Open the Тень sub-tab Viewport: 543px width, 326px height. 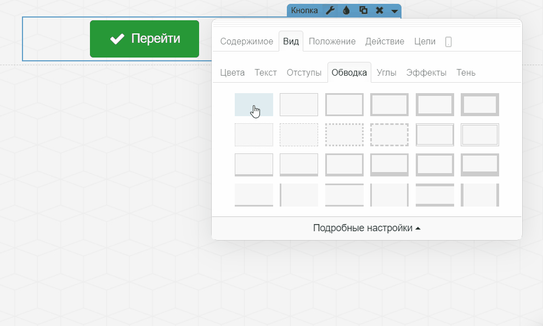[x=466, y=72]
